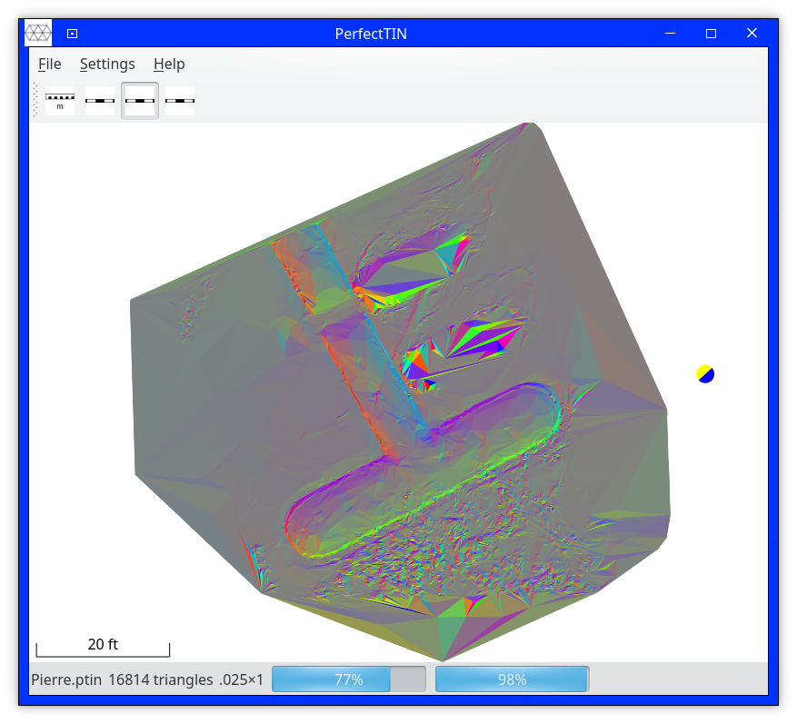Minimize the PerfectTIN window
This screenshot has width=797, height=724.
click(x=671, y=34)
